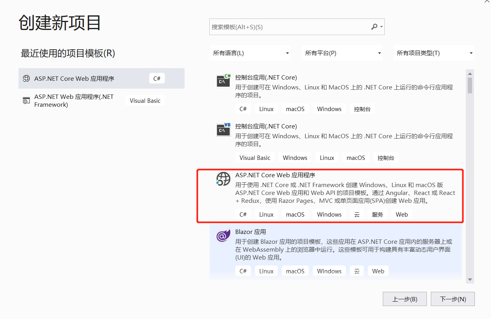Click the Visual Basic tag under VB console app

(x=255, y=158)
